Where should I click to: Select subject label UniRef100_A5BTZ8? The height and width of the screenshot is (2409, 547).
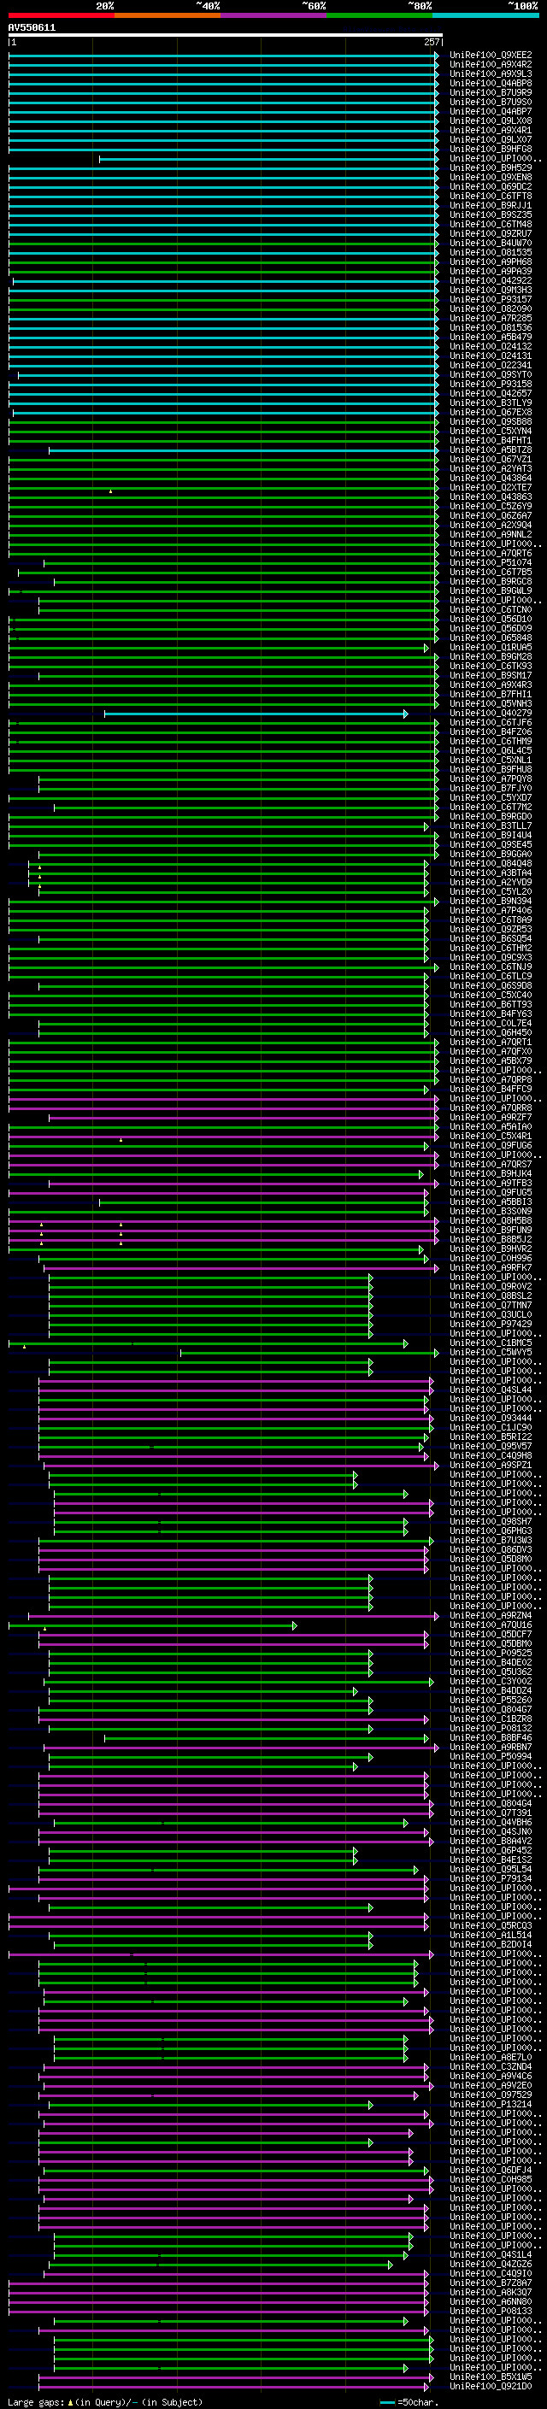pos(491,449)
